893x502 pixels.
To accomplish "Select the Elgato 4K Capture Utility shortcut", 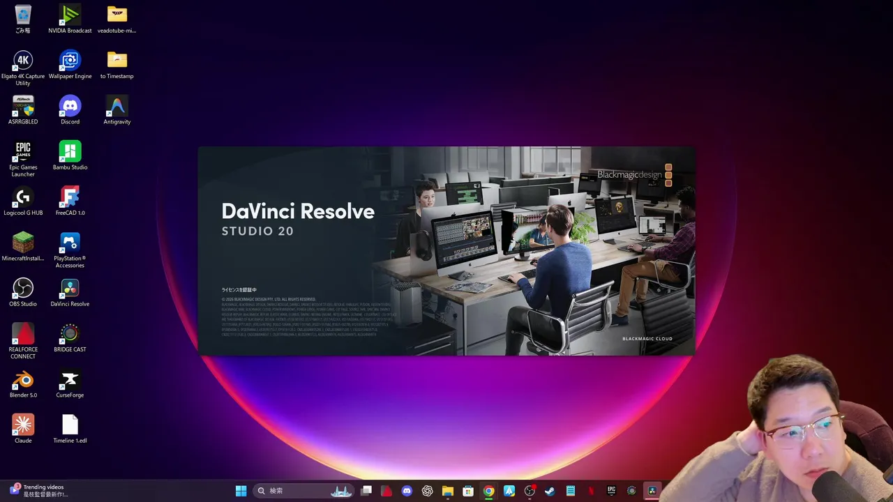I will coord(23,68).
